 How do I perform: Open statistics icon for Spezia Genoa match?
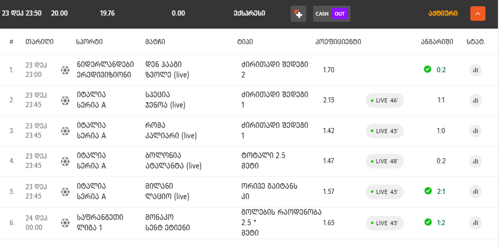point(476,100)
